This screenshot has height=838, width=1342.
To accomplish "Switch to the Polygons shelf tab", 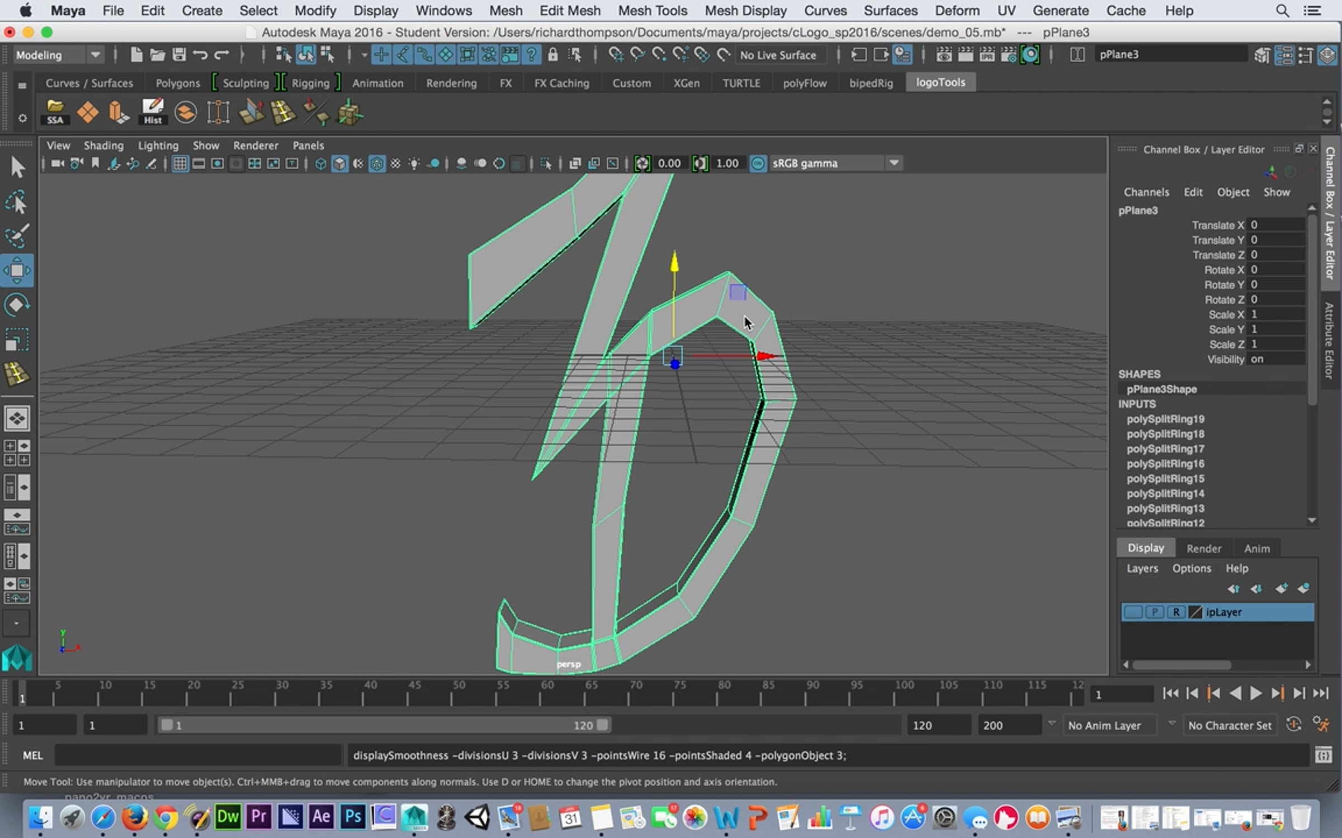I will 177,83.
